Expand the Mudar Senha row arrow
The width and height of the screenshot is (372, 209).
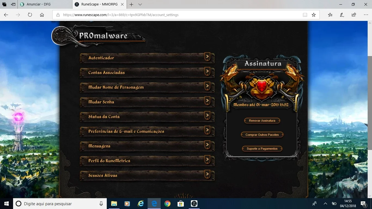coord(207,101)
